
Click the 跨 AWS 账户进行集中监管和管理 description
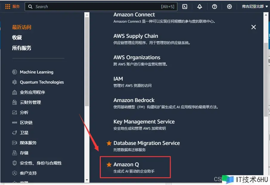click(140, 64)
